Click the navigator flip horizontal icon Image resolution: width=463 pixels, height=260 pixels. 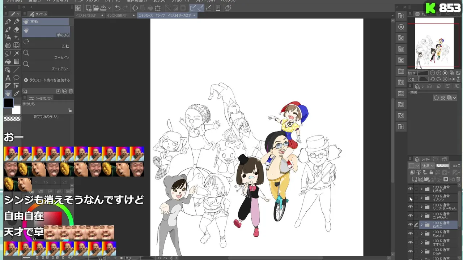452,79
